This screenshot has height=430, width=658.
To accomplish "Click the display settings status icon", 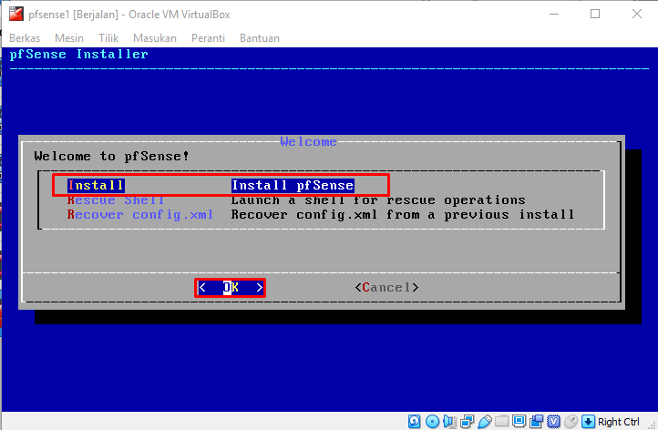I will point(519,421).
